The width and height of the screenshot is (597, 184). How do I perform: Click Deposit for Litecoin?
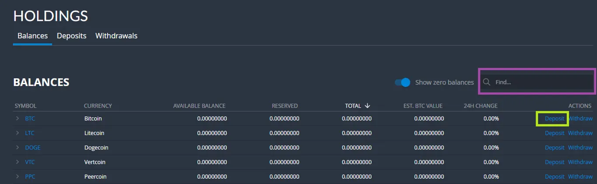click(555, 133)
